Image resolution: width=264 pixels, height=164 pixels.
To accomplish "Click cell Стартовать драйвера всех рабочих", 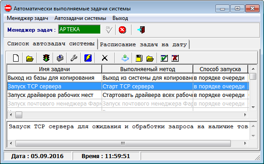I will coord(147,95).
